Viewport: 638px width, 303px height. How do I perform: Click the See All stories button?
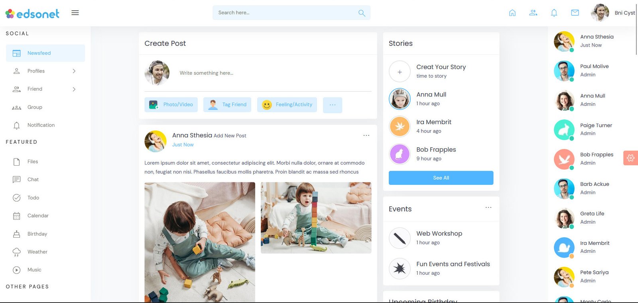[441, 178]
